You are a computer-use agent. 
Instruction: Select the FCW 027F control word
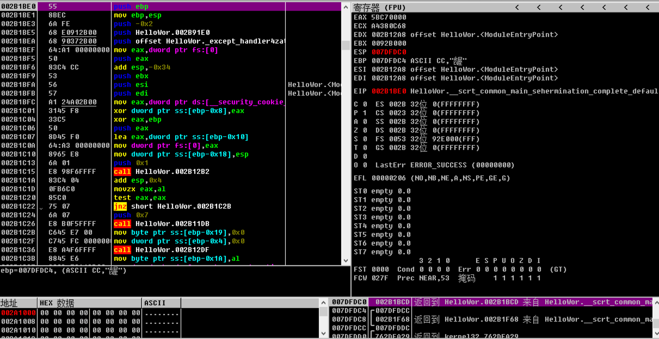tap(371, 278)
